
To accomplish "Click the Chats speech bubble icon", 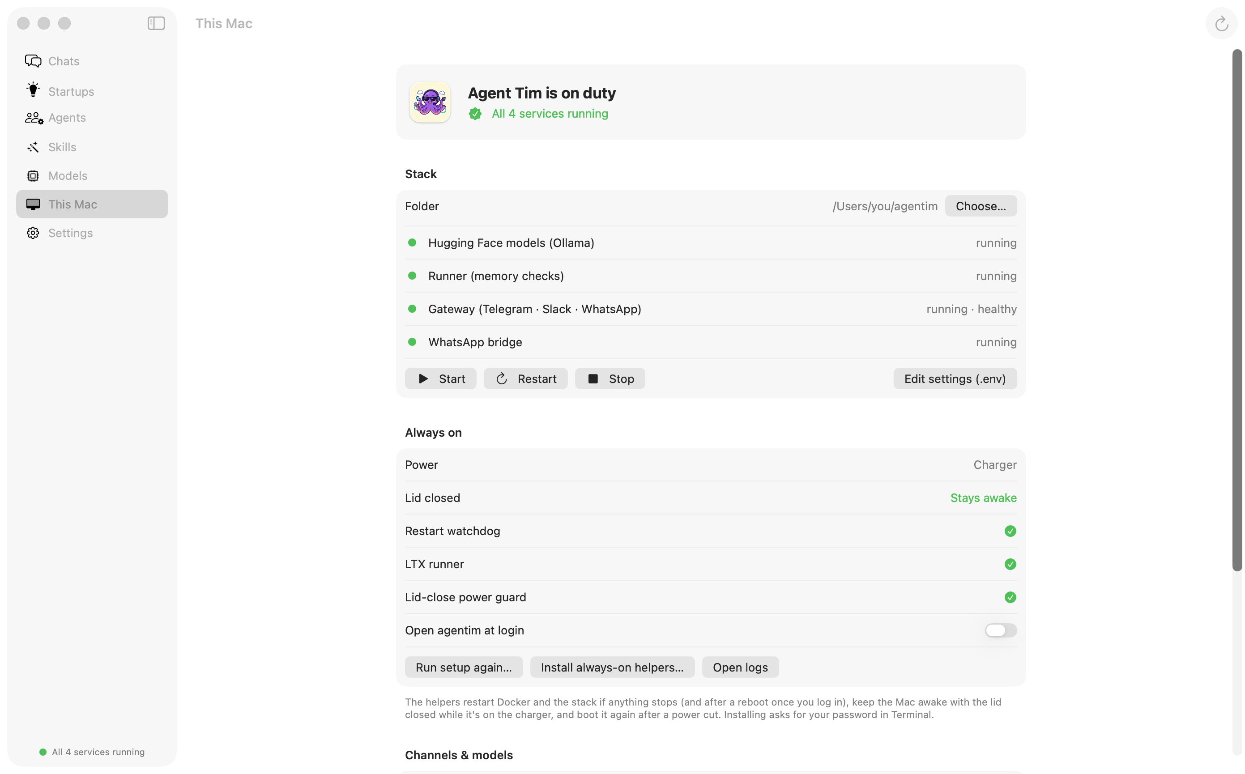I will (x=33, y=61).
